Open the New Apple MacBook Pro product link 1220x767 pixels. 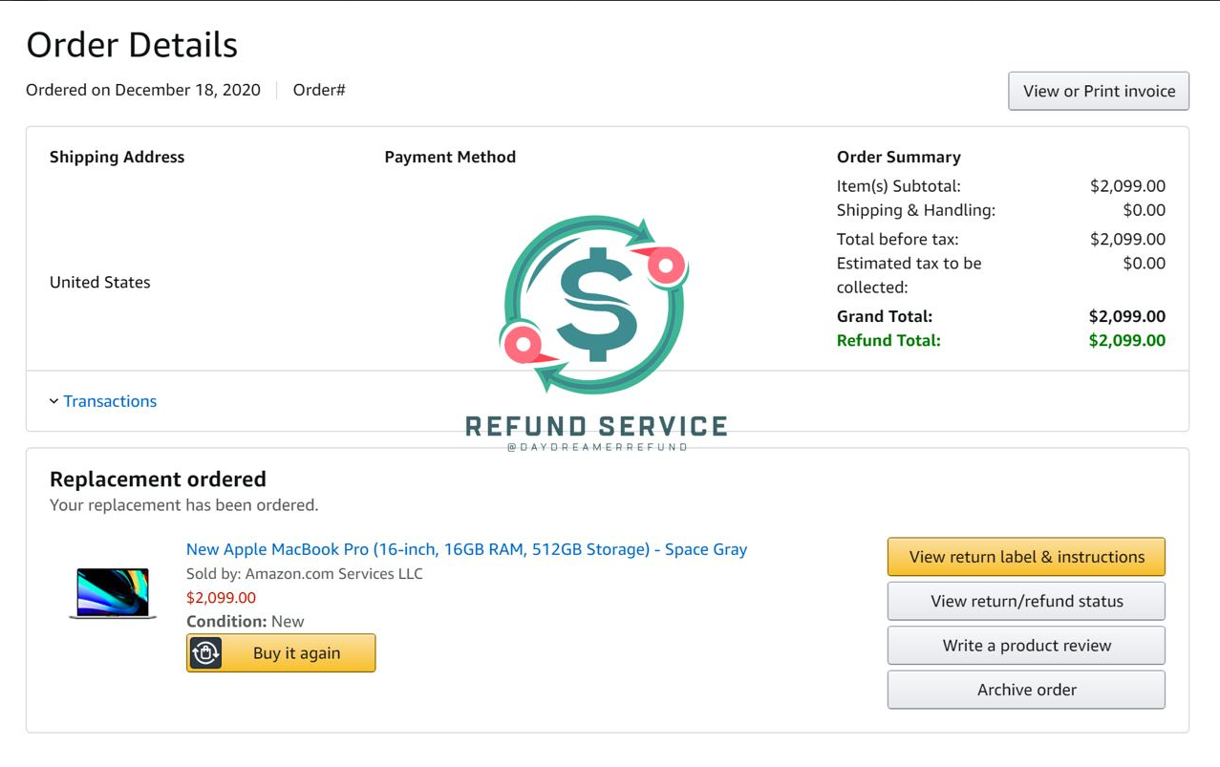(x=466, y=549)
